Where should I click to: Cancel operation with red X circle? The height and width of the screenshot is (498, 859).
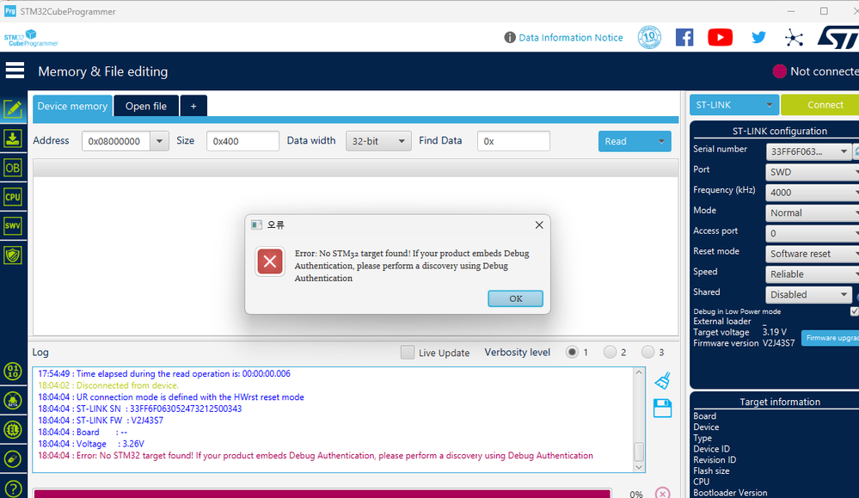point(662,493)
